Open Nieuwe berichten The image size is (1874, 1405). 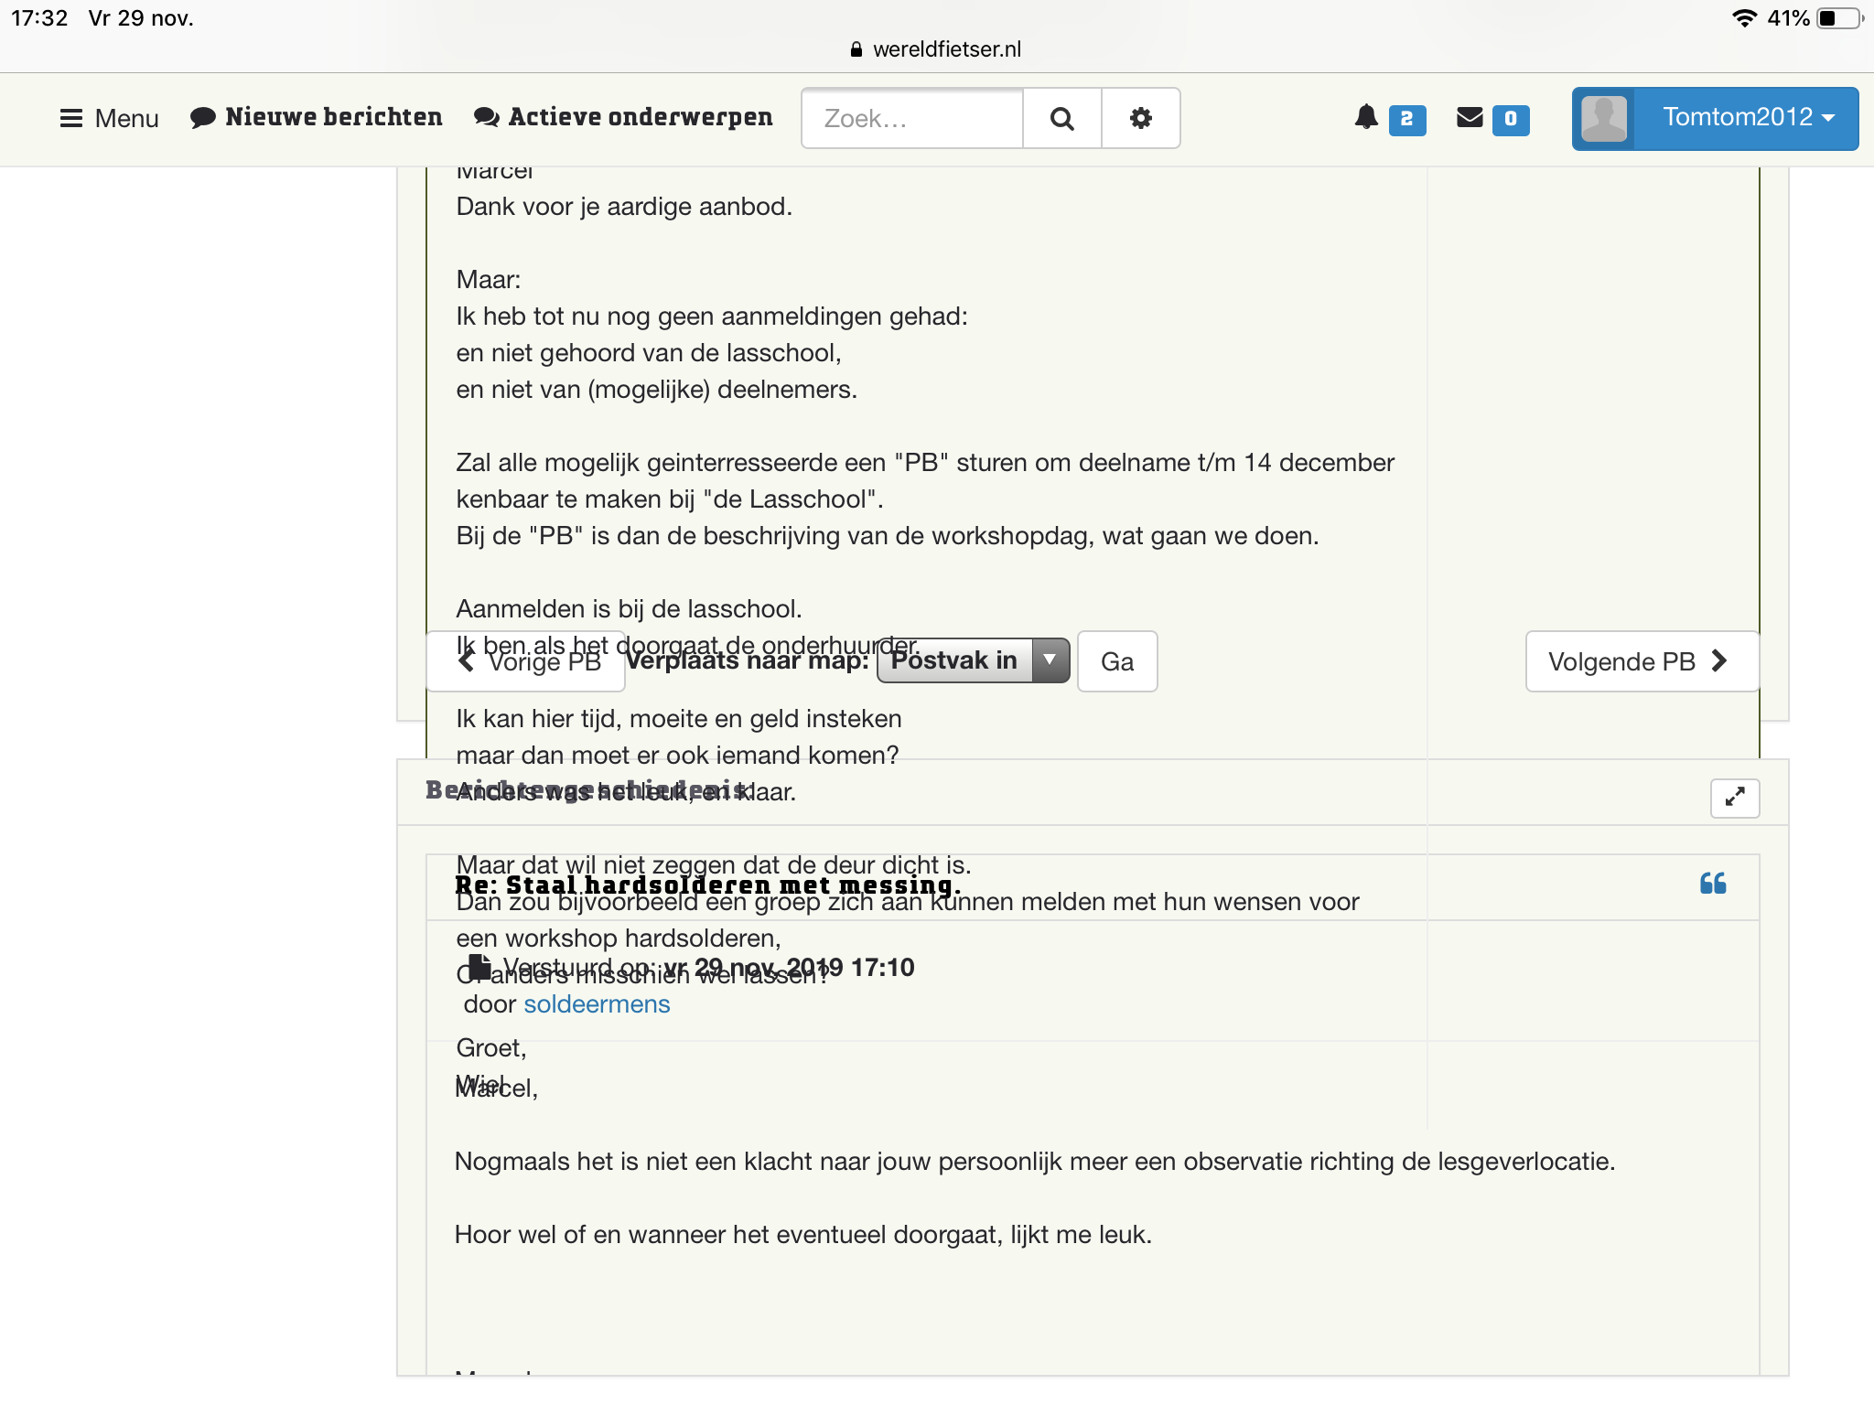pyautogui.click(x=317, y=118)
